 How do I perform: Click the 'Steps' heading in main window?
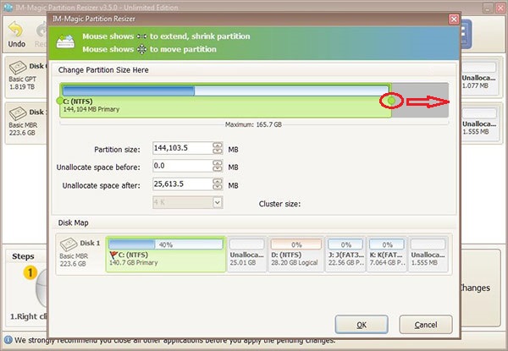[23, 256]
